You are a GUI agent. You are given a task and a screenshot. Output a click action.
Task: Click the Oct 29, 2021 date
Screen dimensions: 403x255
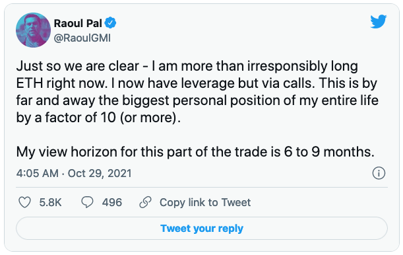(x=100, y=174)
